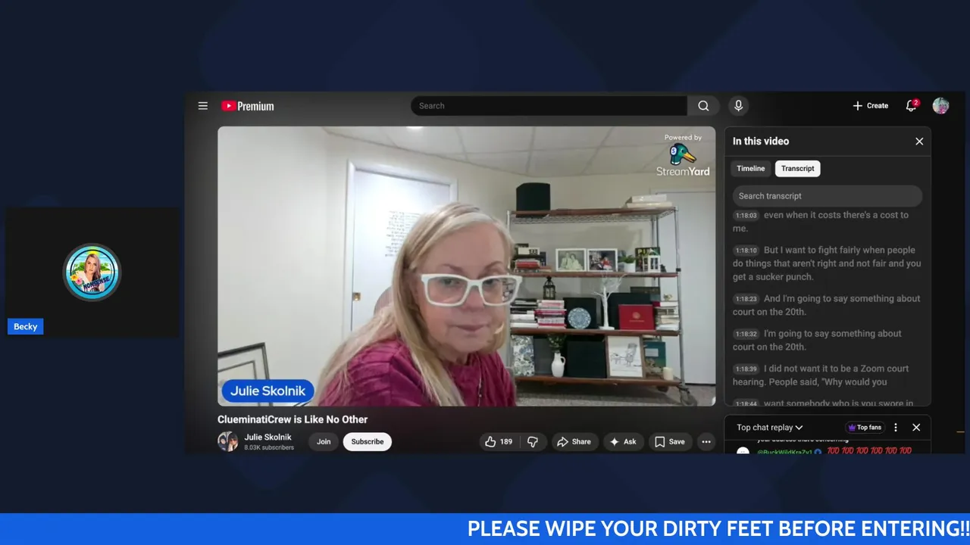The width and height of the screenshot is (970, 545).
Task: Start voice search with microphone icon
Action: (738, 106)
